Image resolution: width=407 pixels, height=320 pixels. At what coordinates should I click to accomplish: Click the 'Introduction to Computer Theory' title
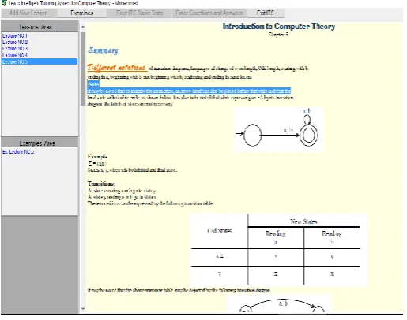[x=279, y=26]
